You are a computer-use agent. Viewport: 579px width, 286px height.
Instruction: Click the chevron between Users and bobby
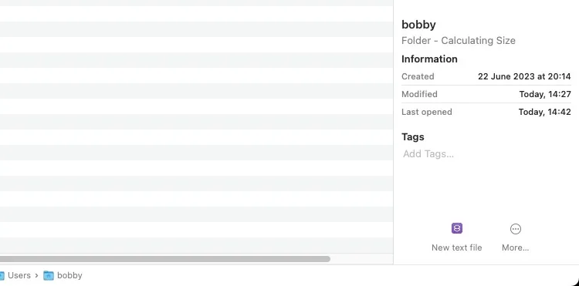pos(36,275)
